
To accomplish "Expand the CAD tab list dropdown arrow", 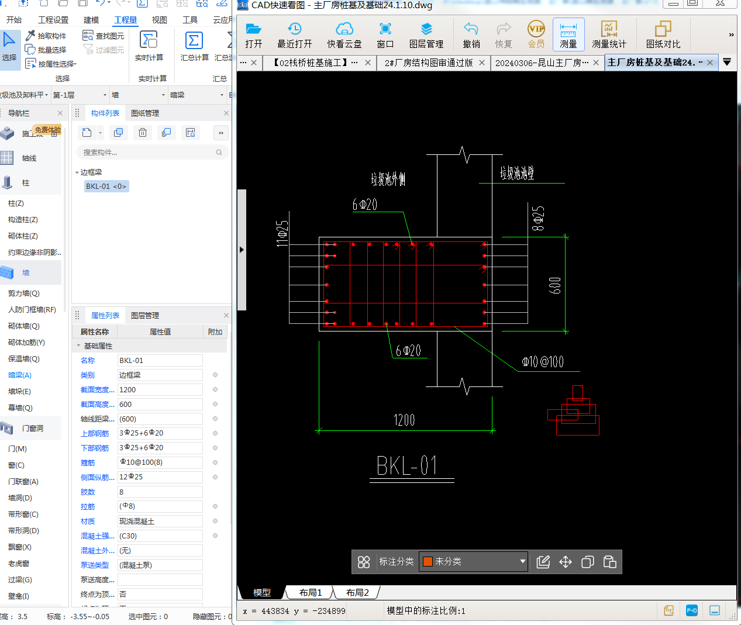I will tap(727, 62).
